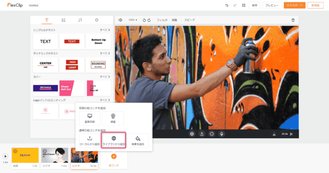
Task: Choose 画面収録 screen recording option
Action: tap(90, 118)
